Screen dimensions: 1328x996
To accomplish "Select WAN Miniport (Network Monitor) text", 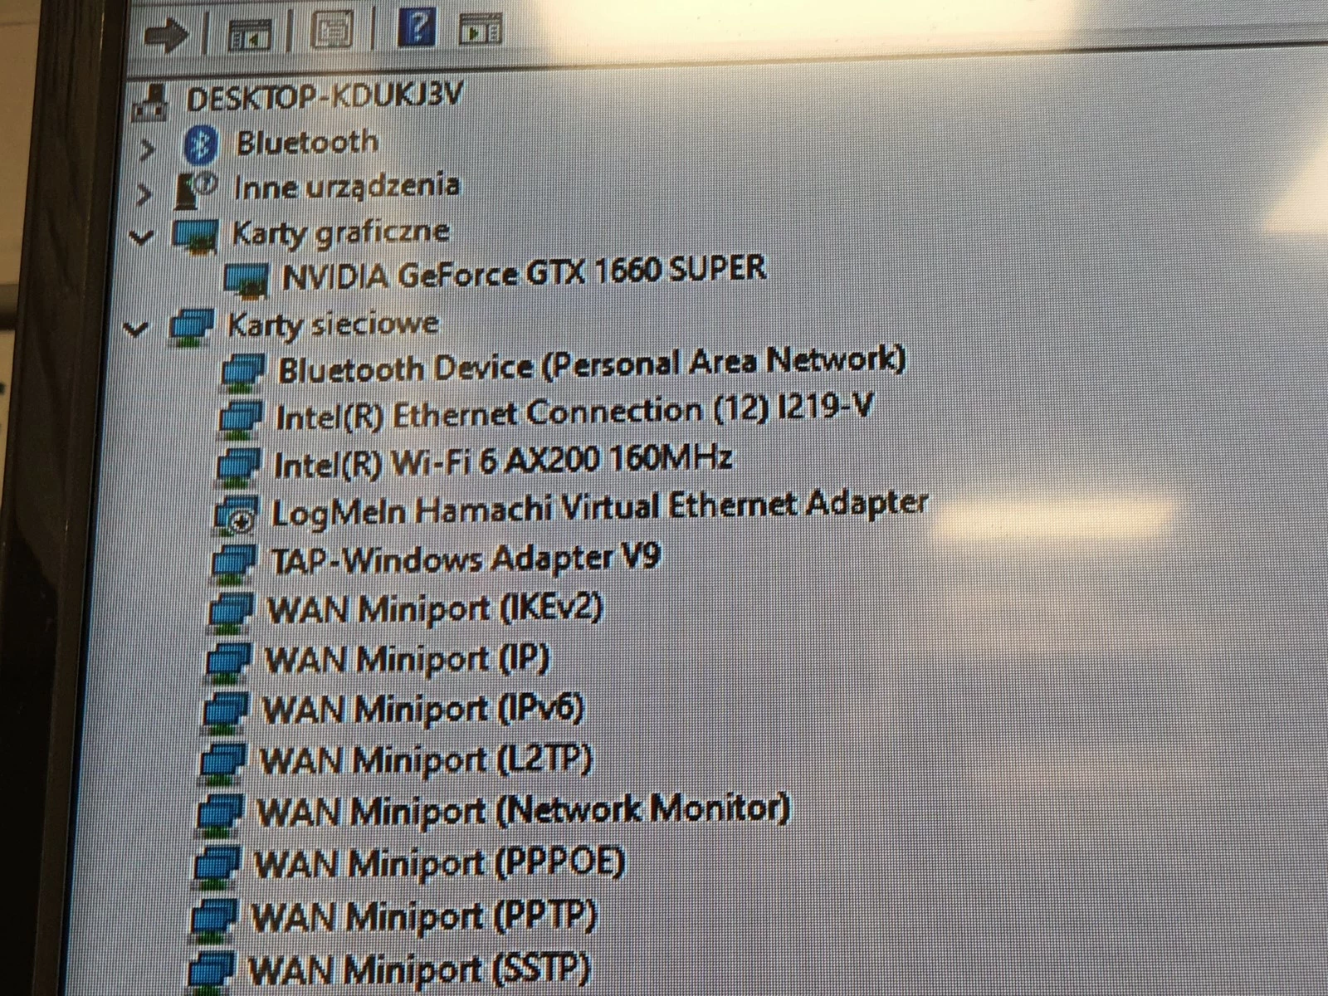I will 523,810.
